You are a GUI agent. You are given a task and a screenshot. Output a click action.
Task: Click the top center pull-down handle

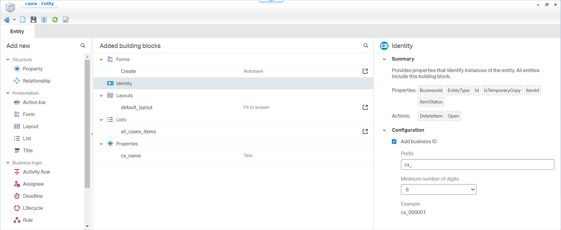(271, 1)
